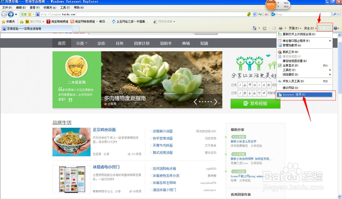Open the Print command
Viewport: 342px width, 199px height.
[281, 28]
